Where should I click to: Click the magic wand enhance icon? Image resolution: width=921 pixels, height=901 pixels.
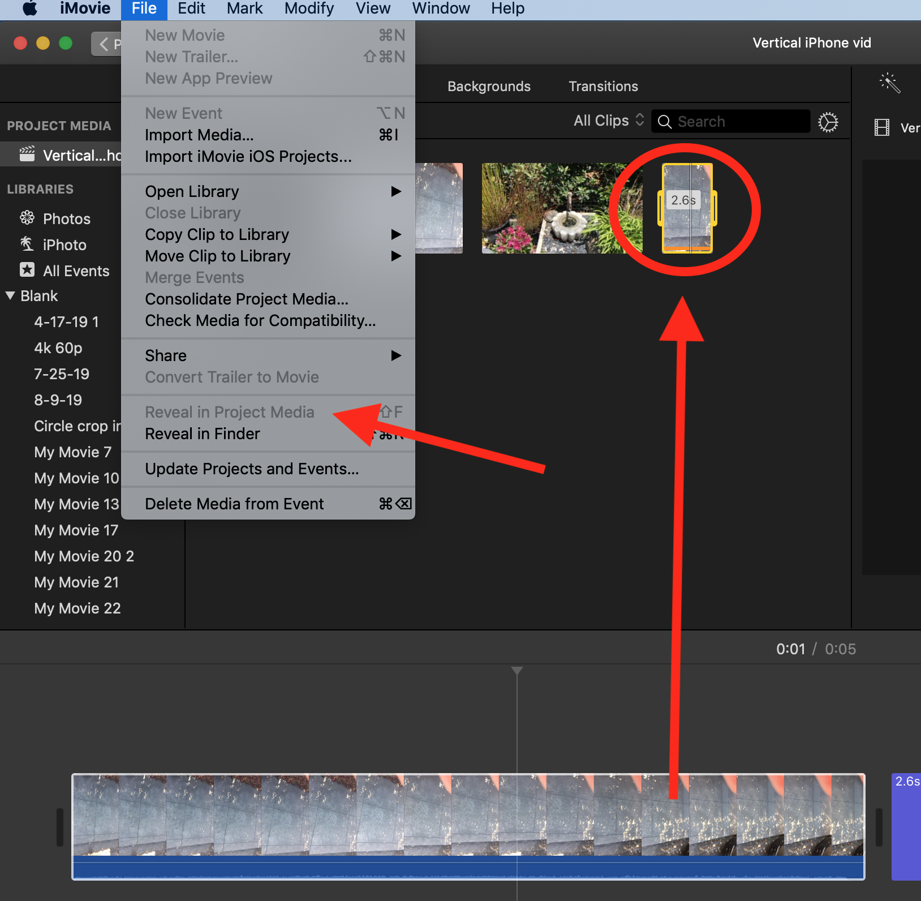889,83
